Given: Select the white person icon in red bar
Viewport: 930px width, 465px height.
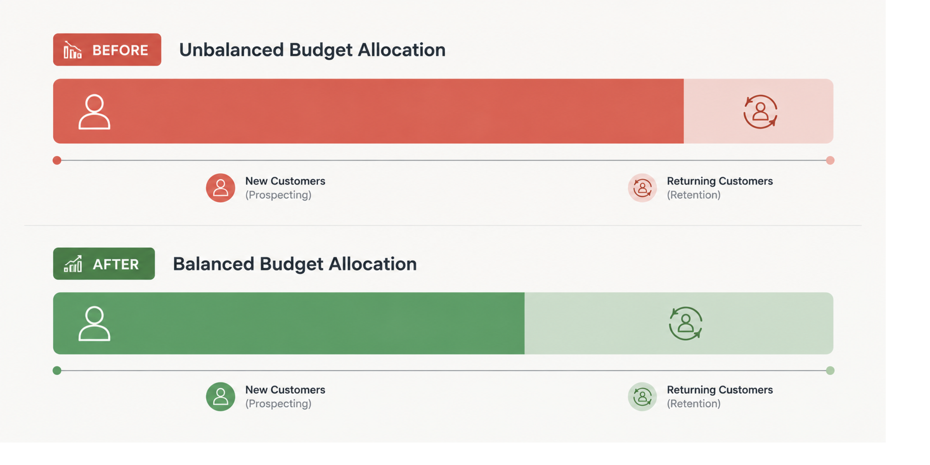Looking at the screenshot, I should (x=94, y=112).
